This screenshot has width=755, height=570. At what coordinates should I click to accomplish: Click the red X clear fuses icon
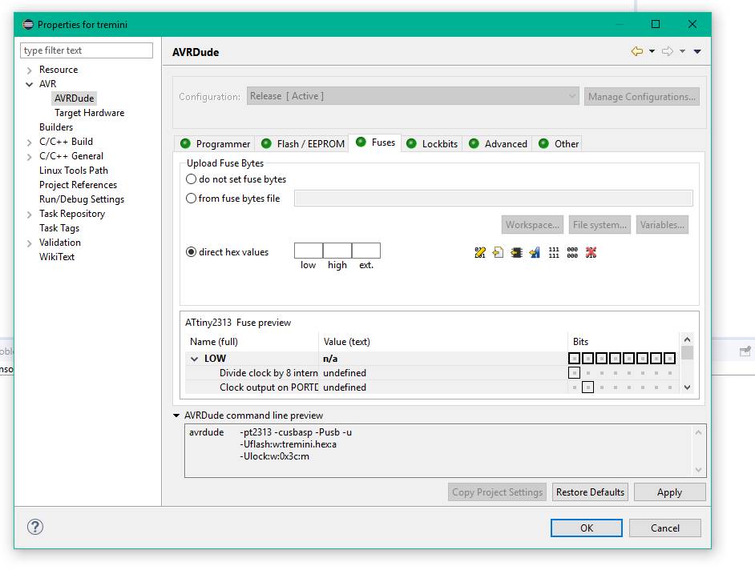click(x=591, y=252)
